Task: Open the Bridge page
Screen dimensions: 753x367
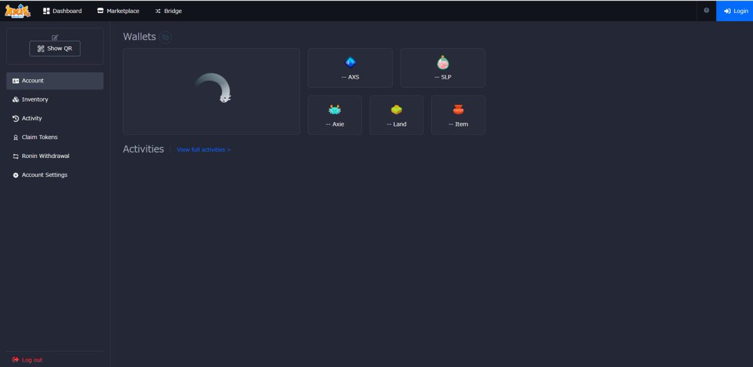Action: click(168, 11)
